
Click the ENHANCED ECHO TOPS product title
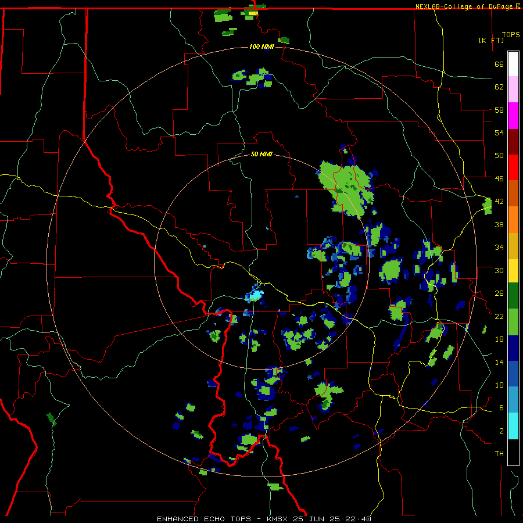(x=204, y=519)
